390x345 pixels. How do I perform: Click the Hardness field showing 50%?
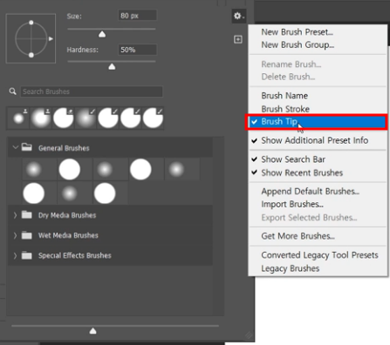coord(138,50)
